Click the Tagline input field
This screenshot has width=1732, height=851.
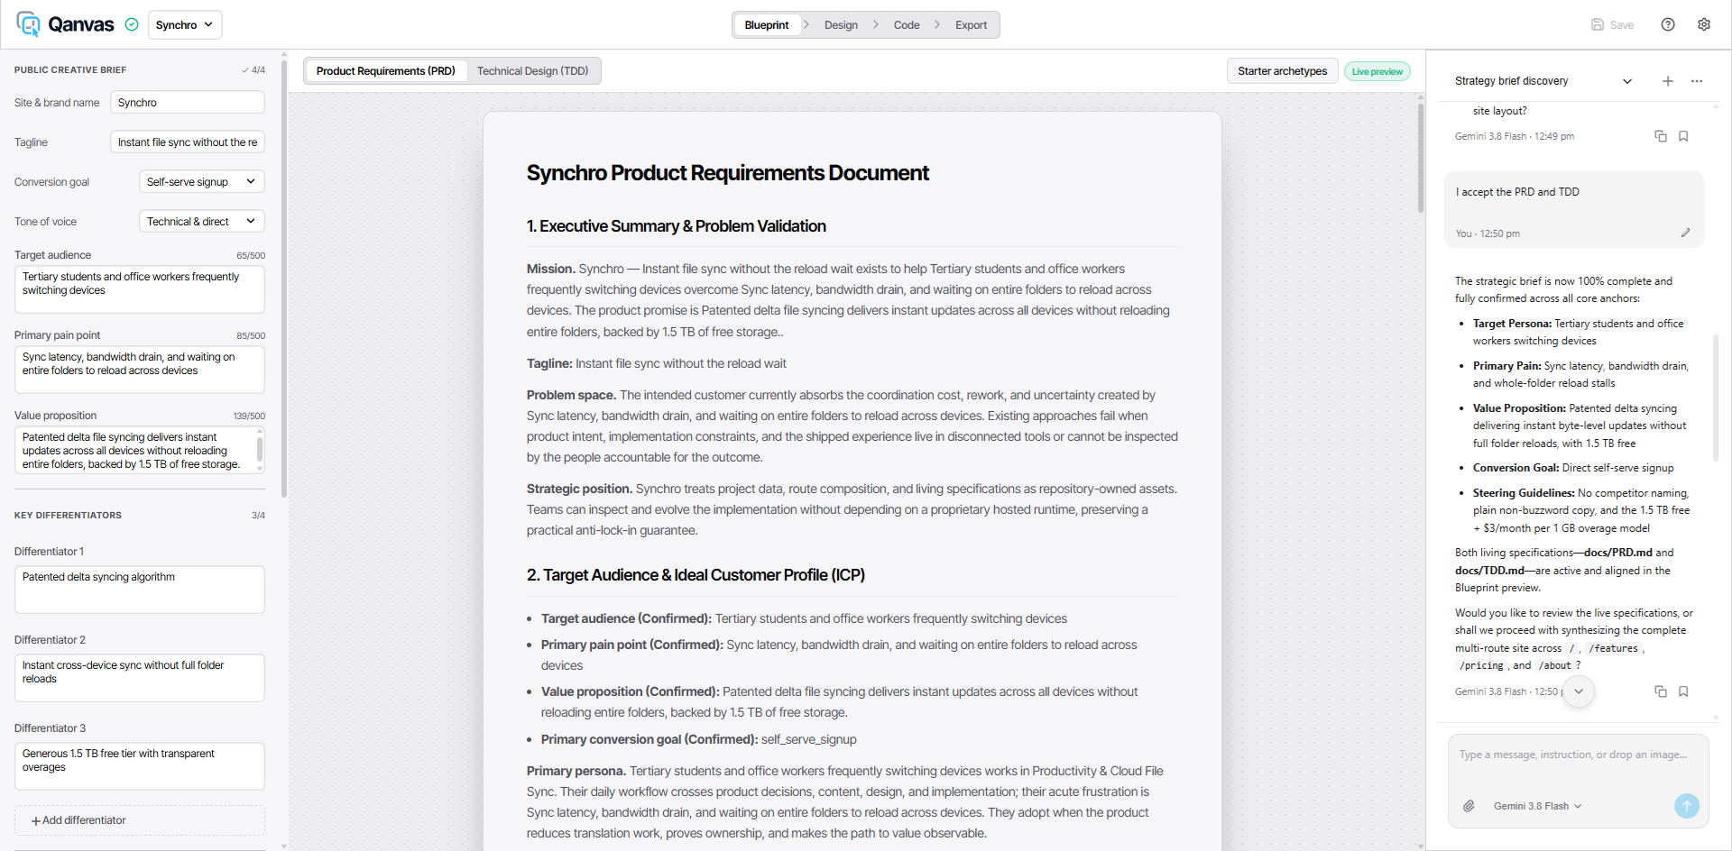click(188, 142)
